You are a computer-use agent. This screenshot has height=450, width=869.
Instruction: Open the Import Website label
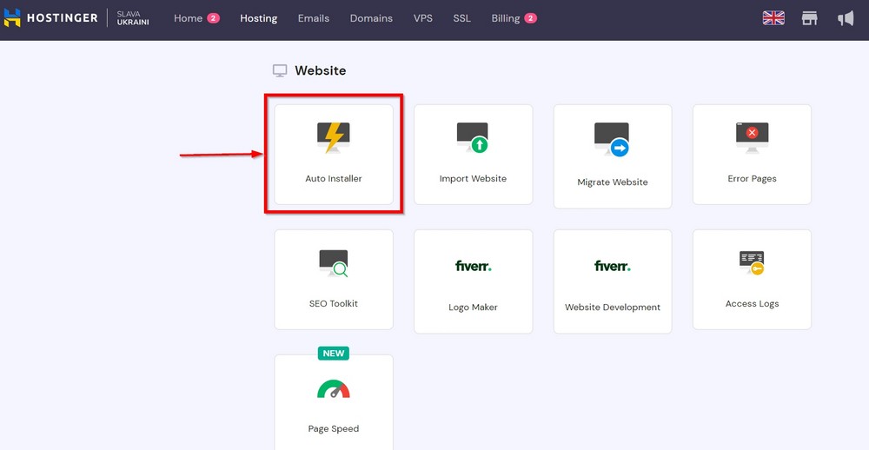point(473,178)
